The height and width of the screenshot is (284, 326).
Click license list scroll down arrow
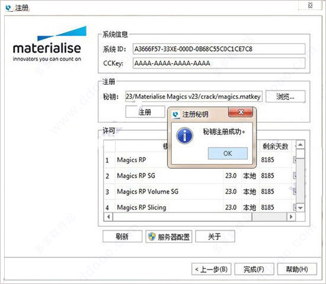click(301, 208)
